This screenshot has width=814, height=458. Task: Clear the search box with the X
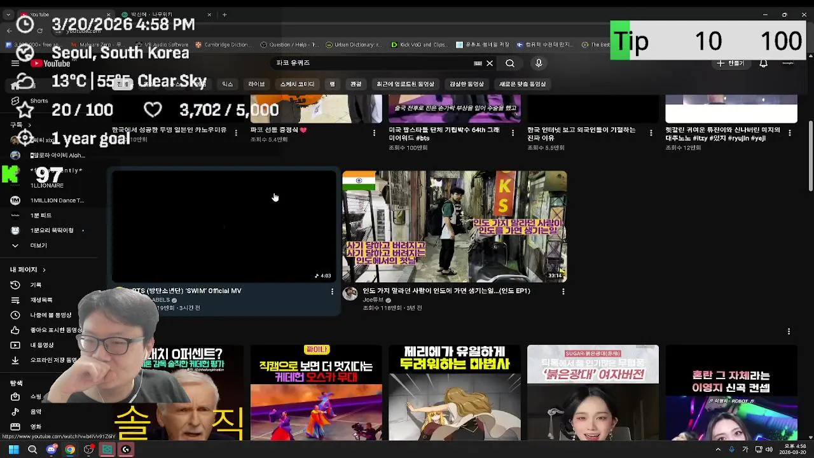coord(490,63)
